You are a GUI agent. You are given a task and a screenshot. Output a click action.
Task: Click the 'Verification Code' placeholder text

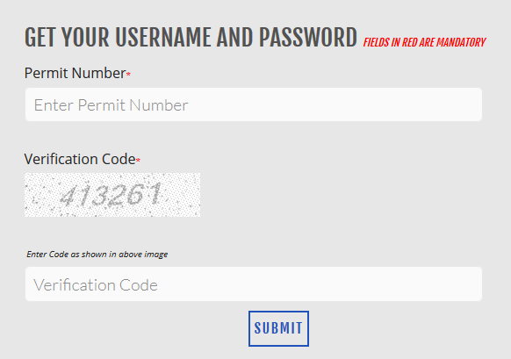click(96, 284)
